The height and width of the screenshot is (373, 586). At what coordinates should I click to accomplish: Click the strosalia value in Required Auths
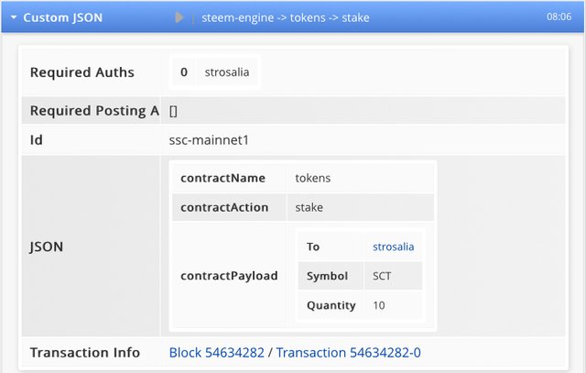click(x=227, y=72)
